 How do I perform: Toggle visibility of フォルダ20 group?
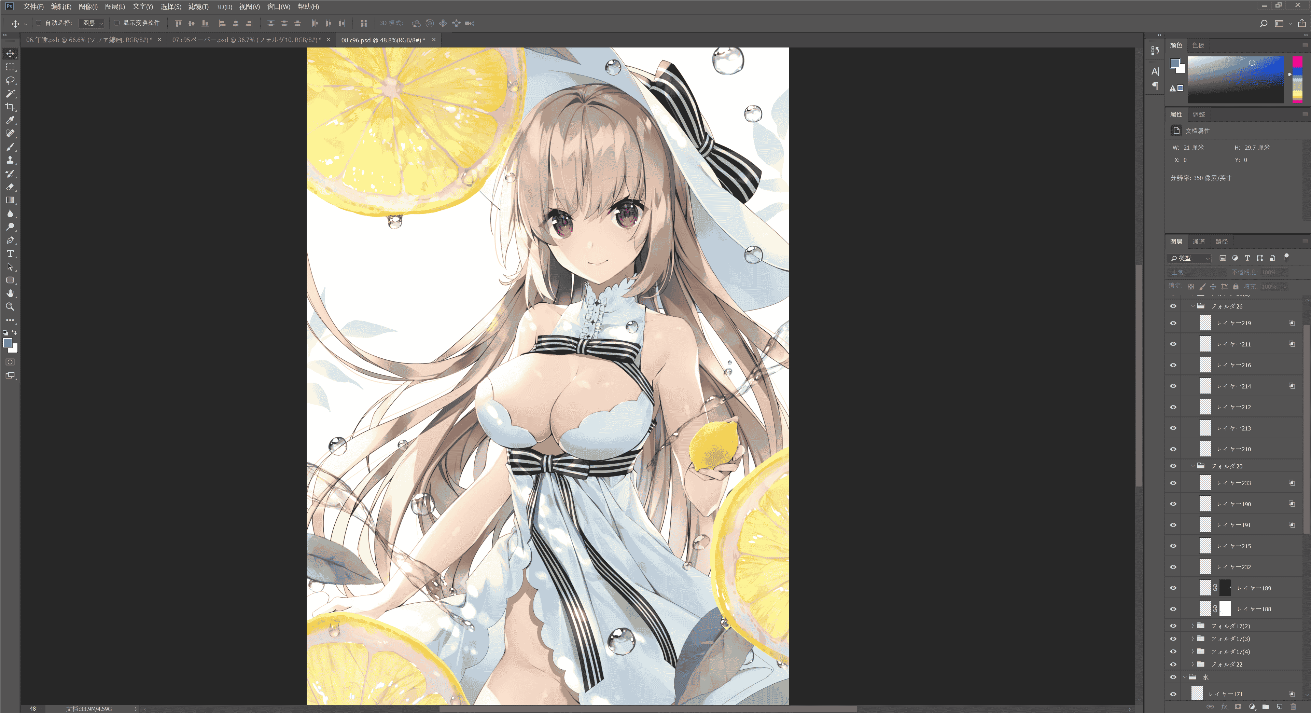pyautogui.click(x=1173, y=466)
